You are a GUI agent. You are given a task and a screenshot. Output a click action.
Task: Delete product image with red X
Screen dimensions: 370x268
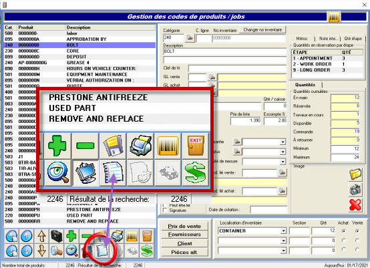click(355, 205)
